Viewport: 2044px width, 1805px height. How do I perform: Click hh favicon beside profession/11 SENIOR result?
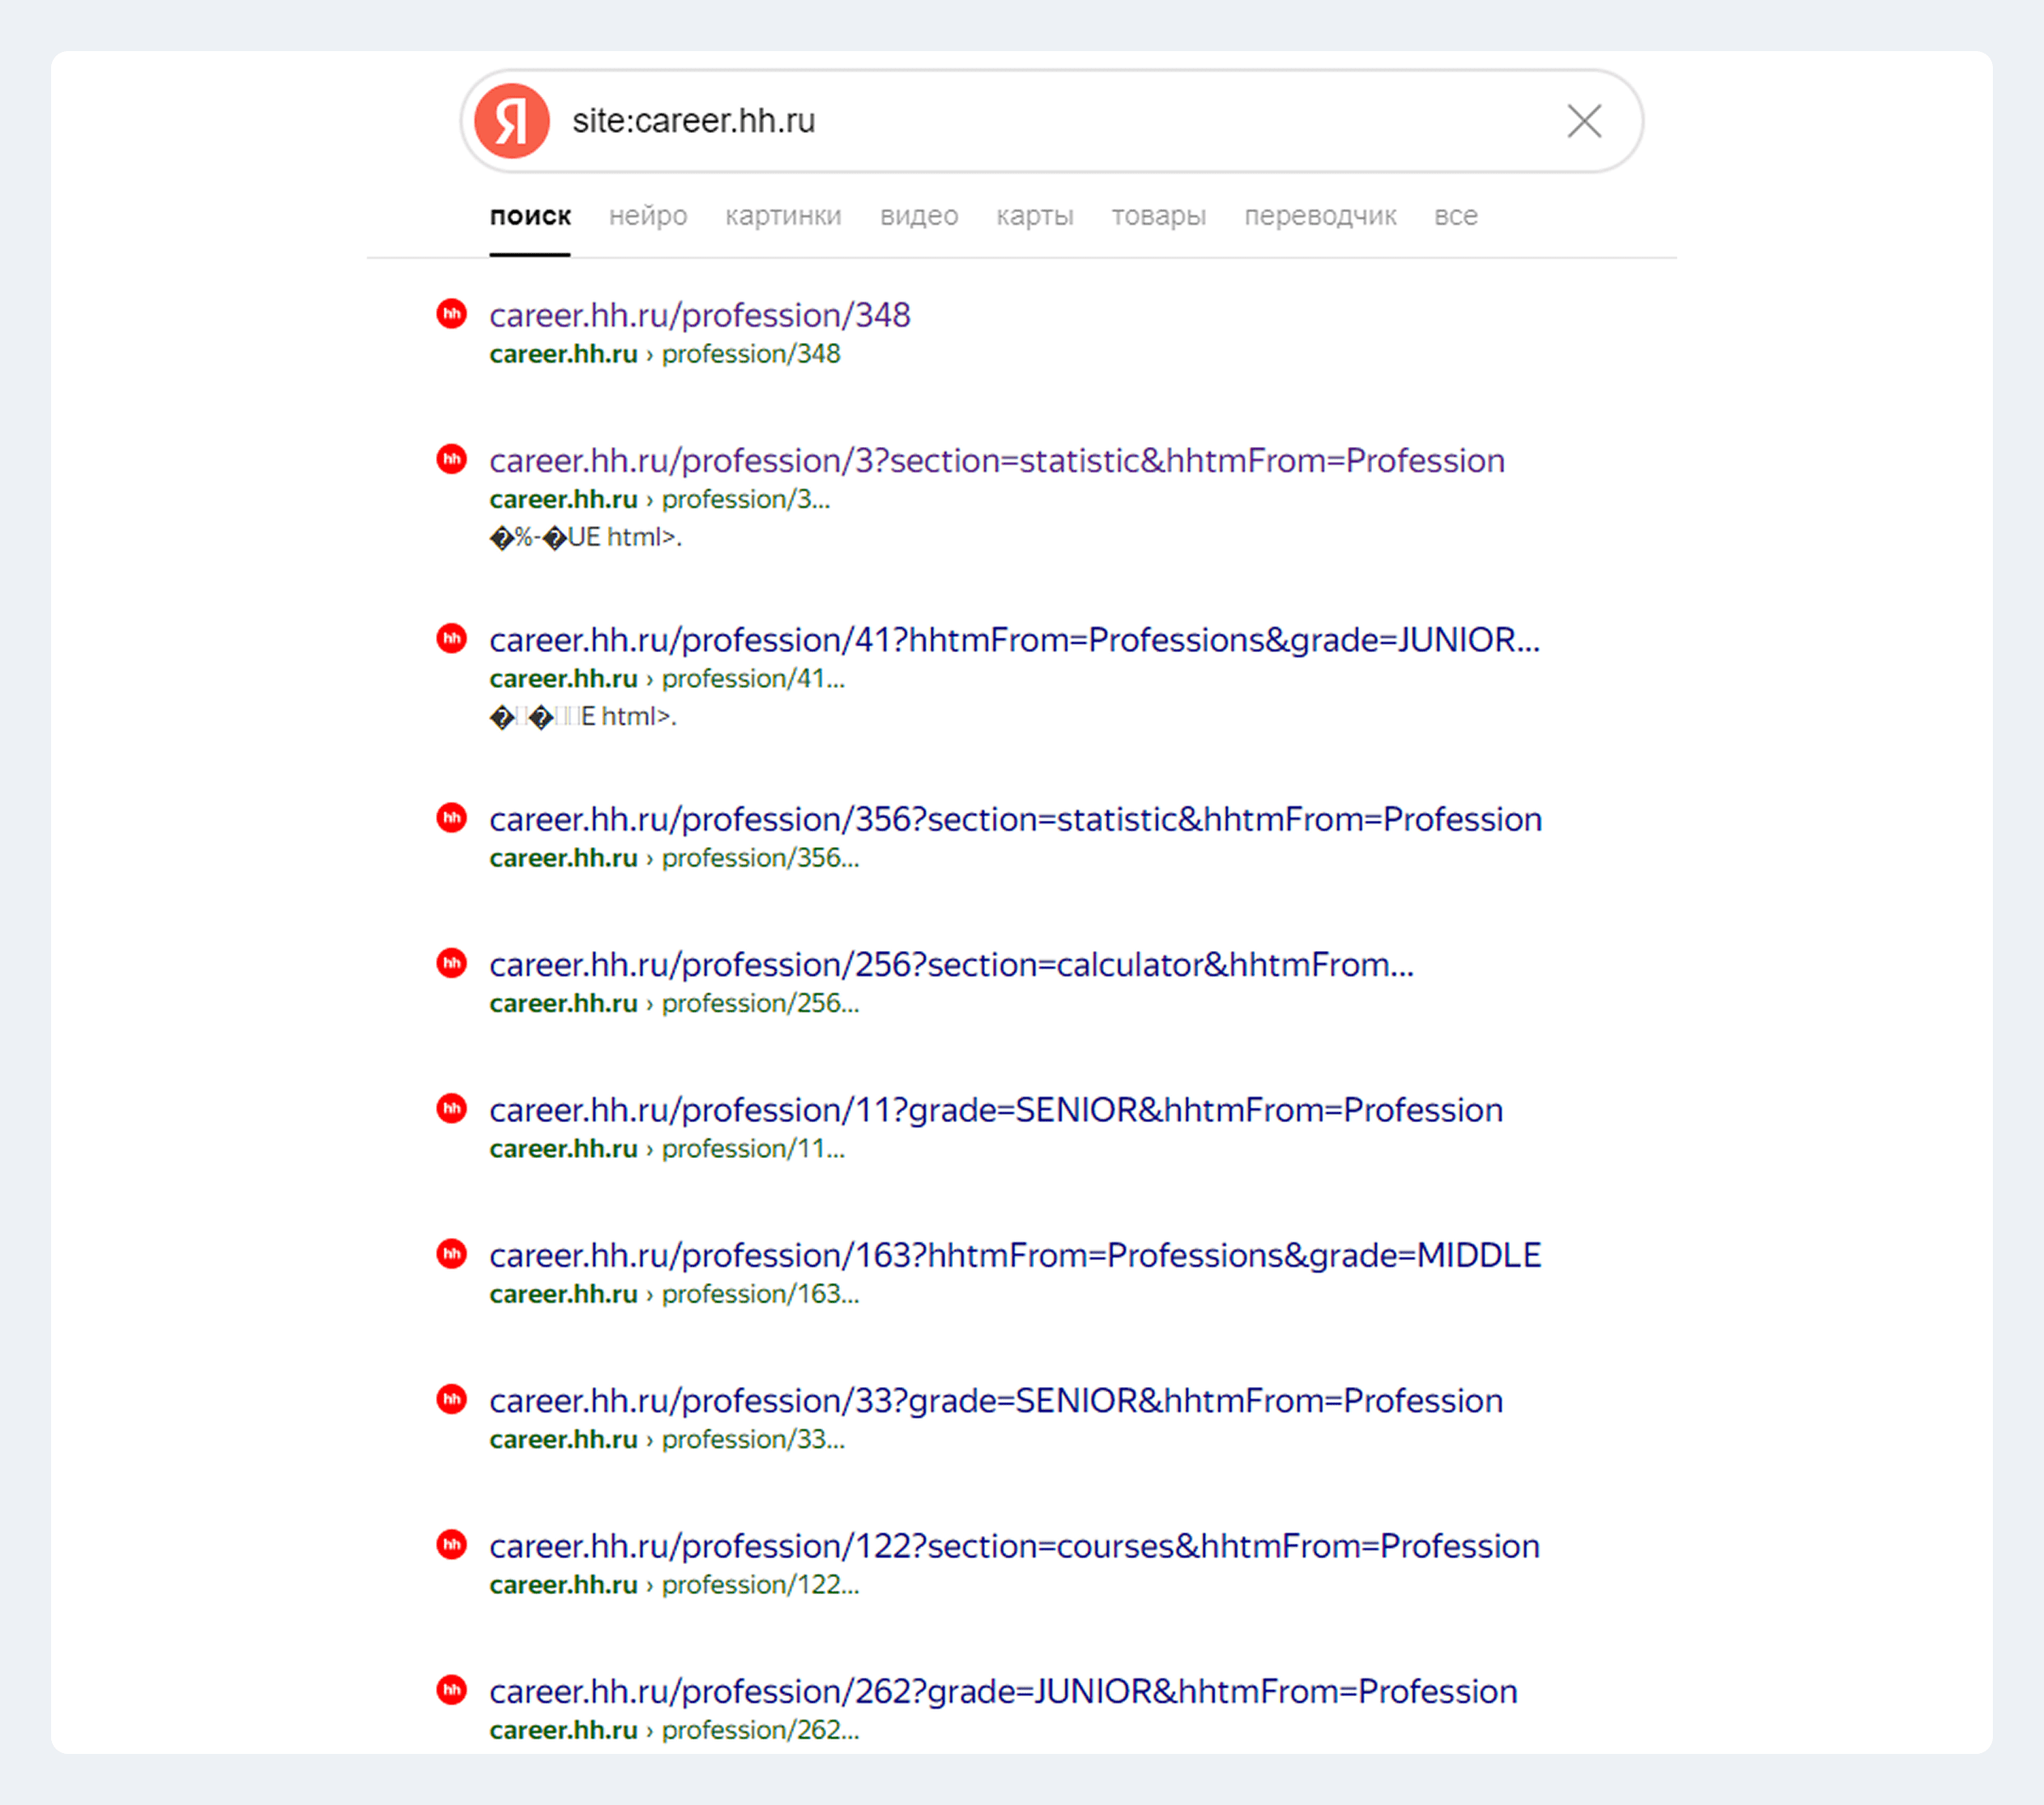click(452, 1109)
